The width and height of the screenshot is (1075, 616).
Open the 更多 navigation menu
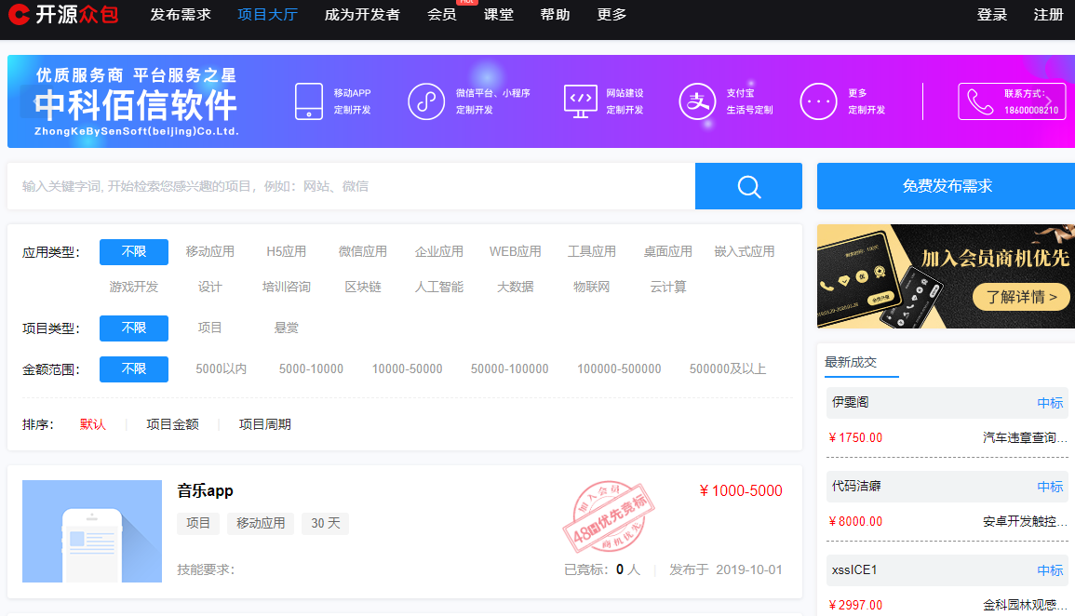(611, 15)
